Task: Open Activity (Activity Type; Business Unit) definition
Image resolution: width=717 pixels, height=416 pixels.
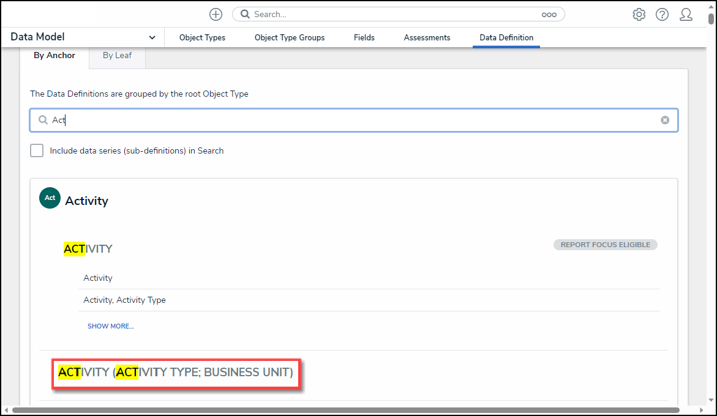Action: pos(176,372)
